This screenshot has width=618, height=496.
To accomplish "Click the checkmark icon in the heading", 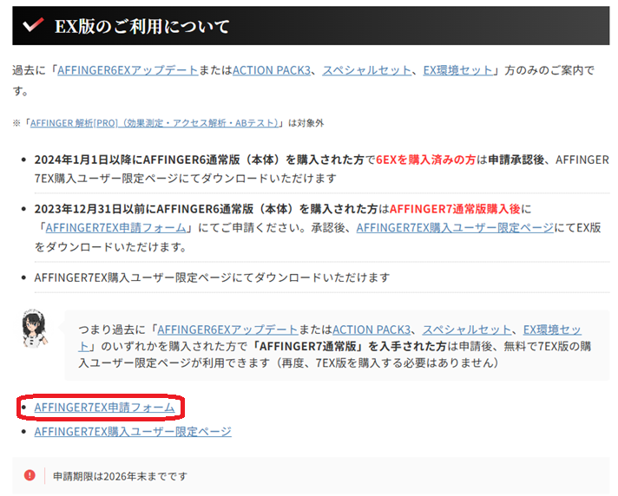I will pos(33,25).
